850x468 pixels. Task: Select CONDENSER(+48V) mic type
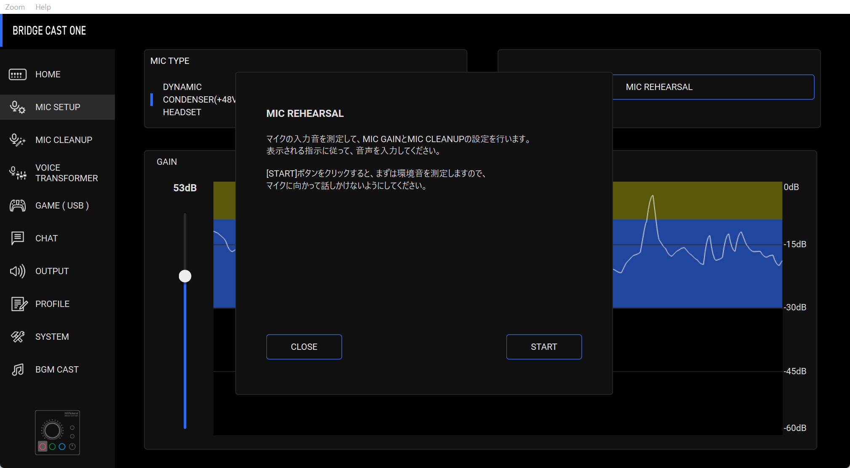[199, 100]
